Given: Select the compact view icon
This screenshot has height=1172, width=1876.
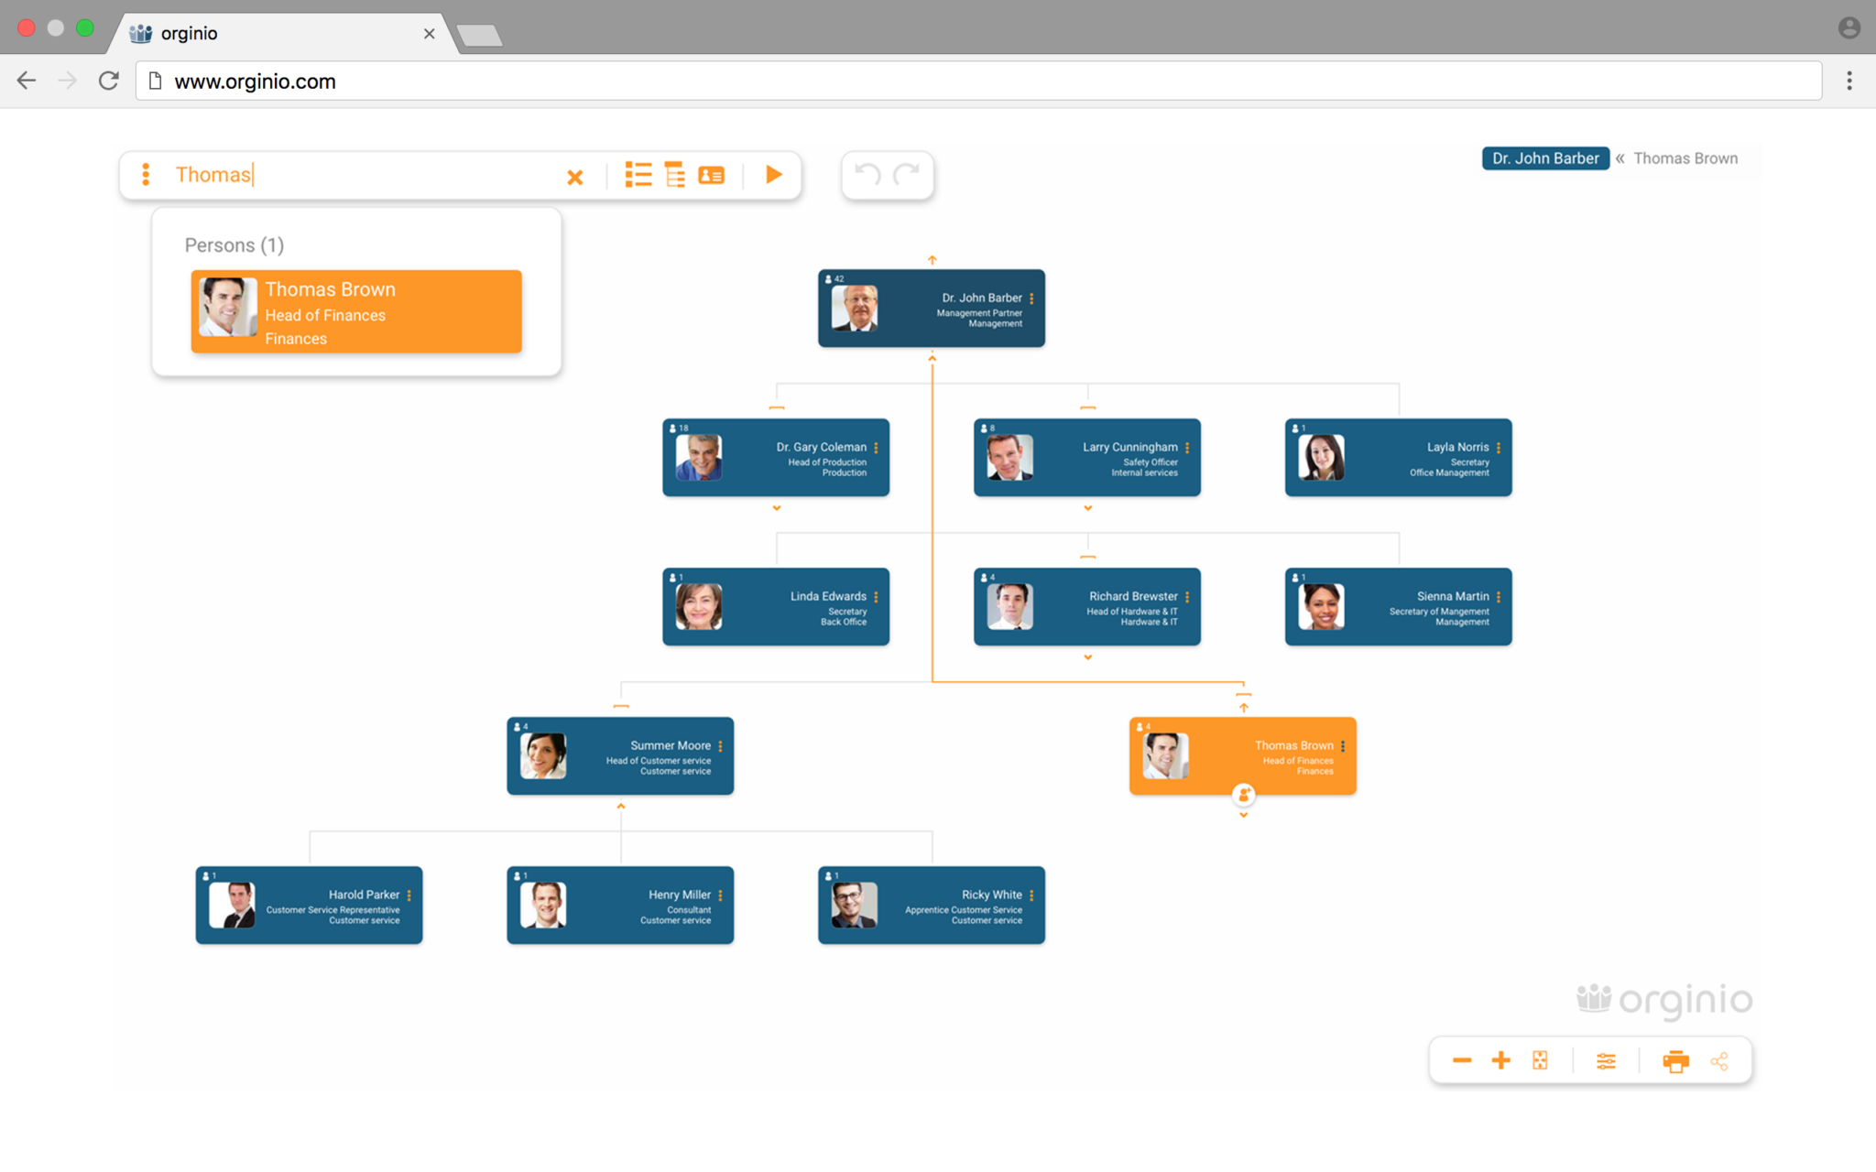Looking at the screenshot, I should [x=674, y=174].
